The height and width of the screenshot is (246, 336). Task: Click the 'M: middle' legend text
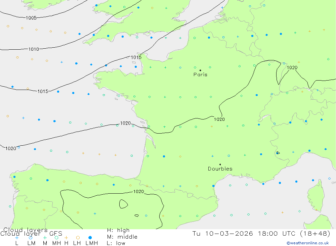click(x=122, y=237)
